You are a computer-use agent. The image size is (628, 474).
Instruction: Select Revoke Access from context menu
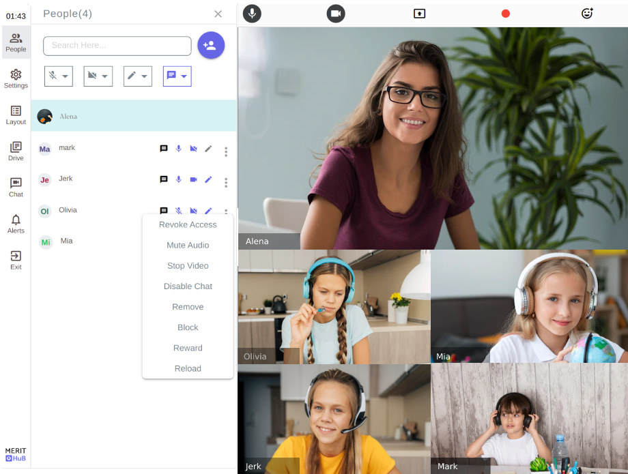coord(188,225)
